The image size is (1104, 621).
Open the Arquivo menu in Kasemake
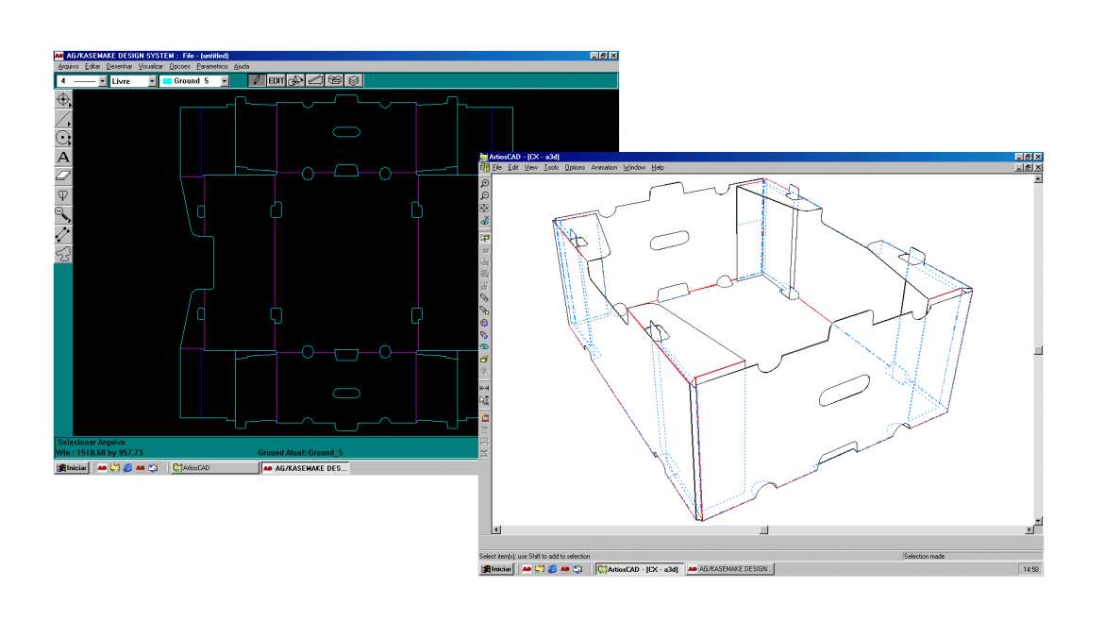(x=68, y=66)
